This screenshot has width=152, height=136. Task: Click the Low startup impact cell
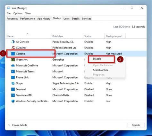click(108, 101)
